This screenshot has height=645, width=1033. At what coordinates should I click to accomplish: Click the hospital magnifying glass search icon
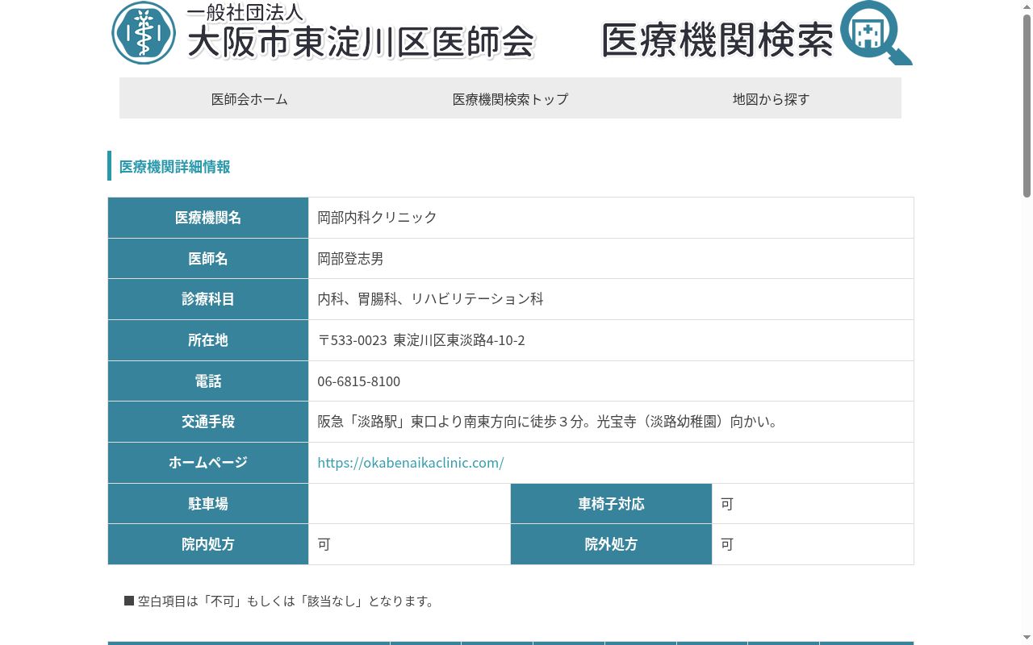point(876,33)
